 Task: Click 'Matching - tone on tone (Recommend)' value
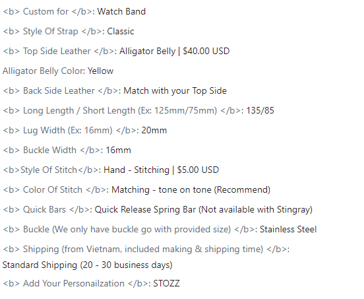click(x=191, y=190)
